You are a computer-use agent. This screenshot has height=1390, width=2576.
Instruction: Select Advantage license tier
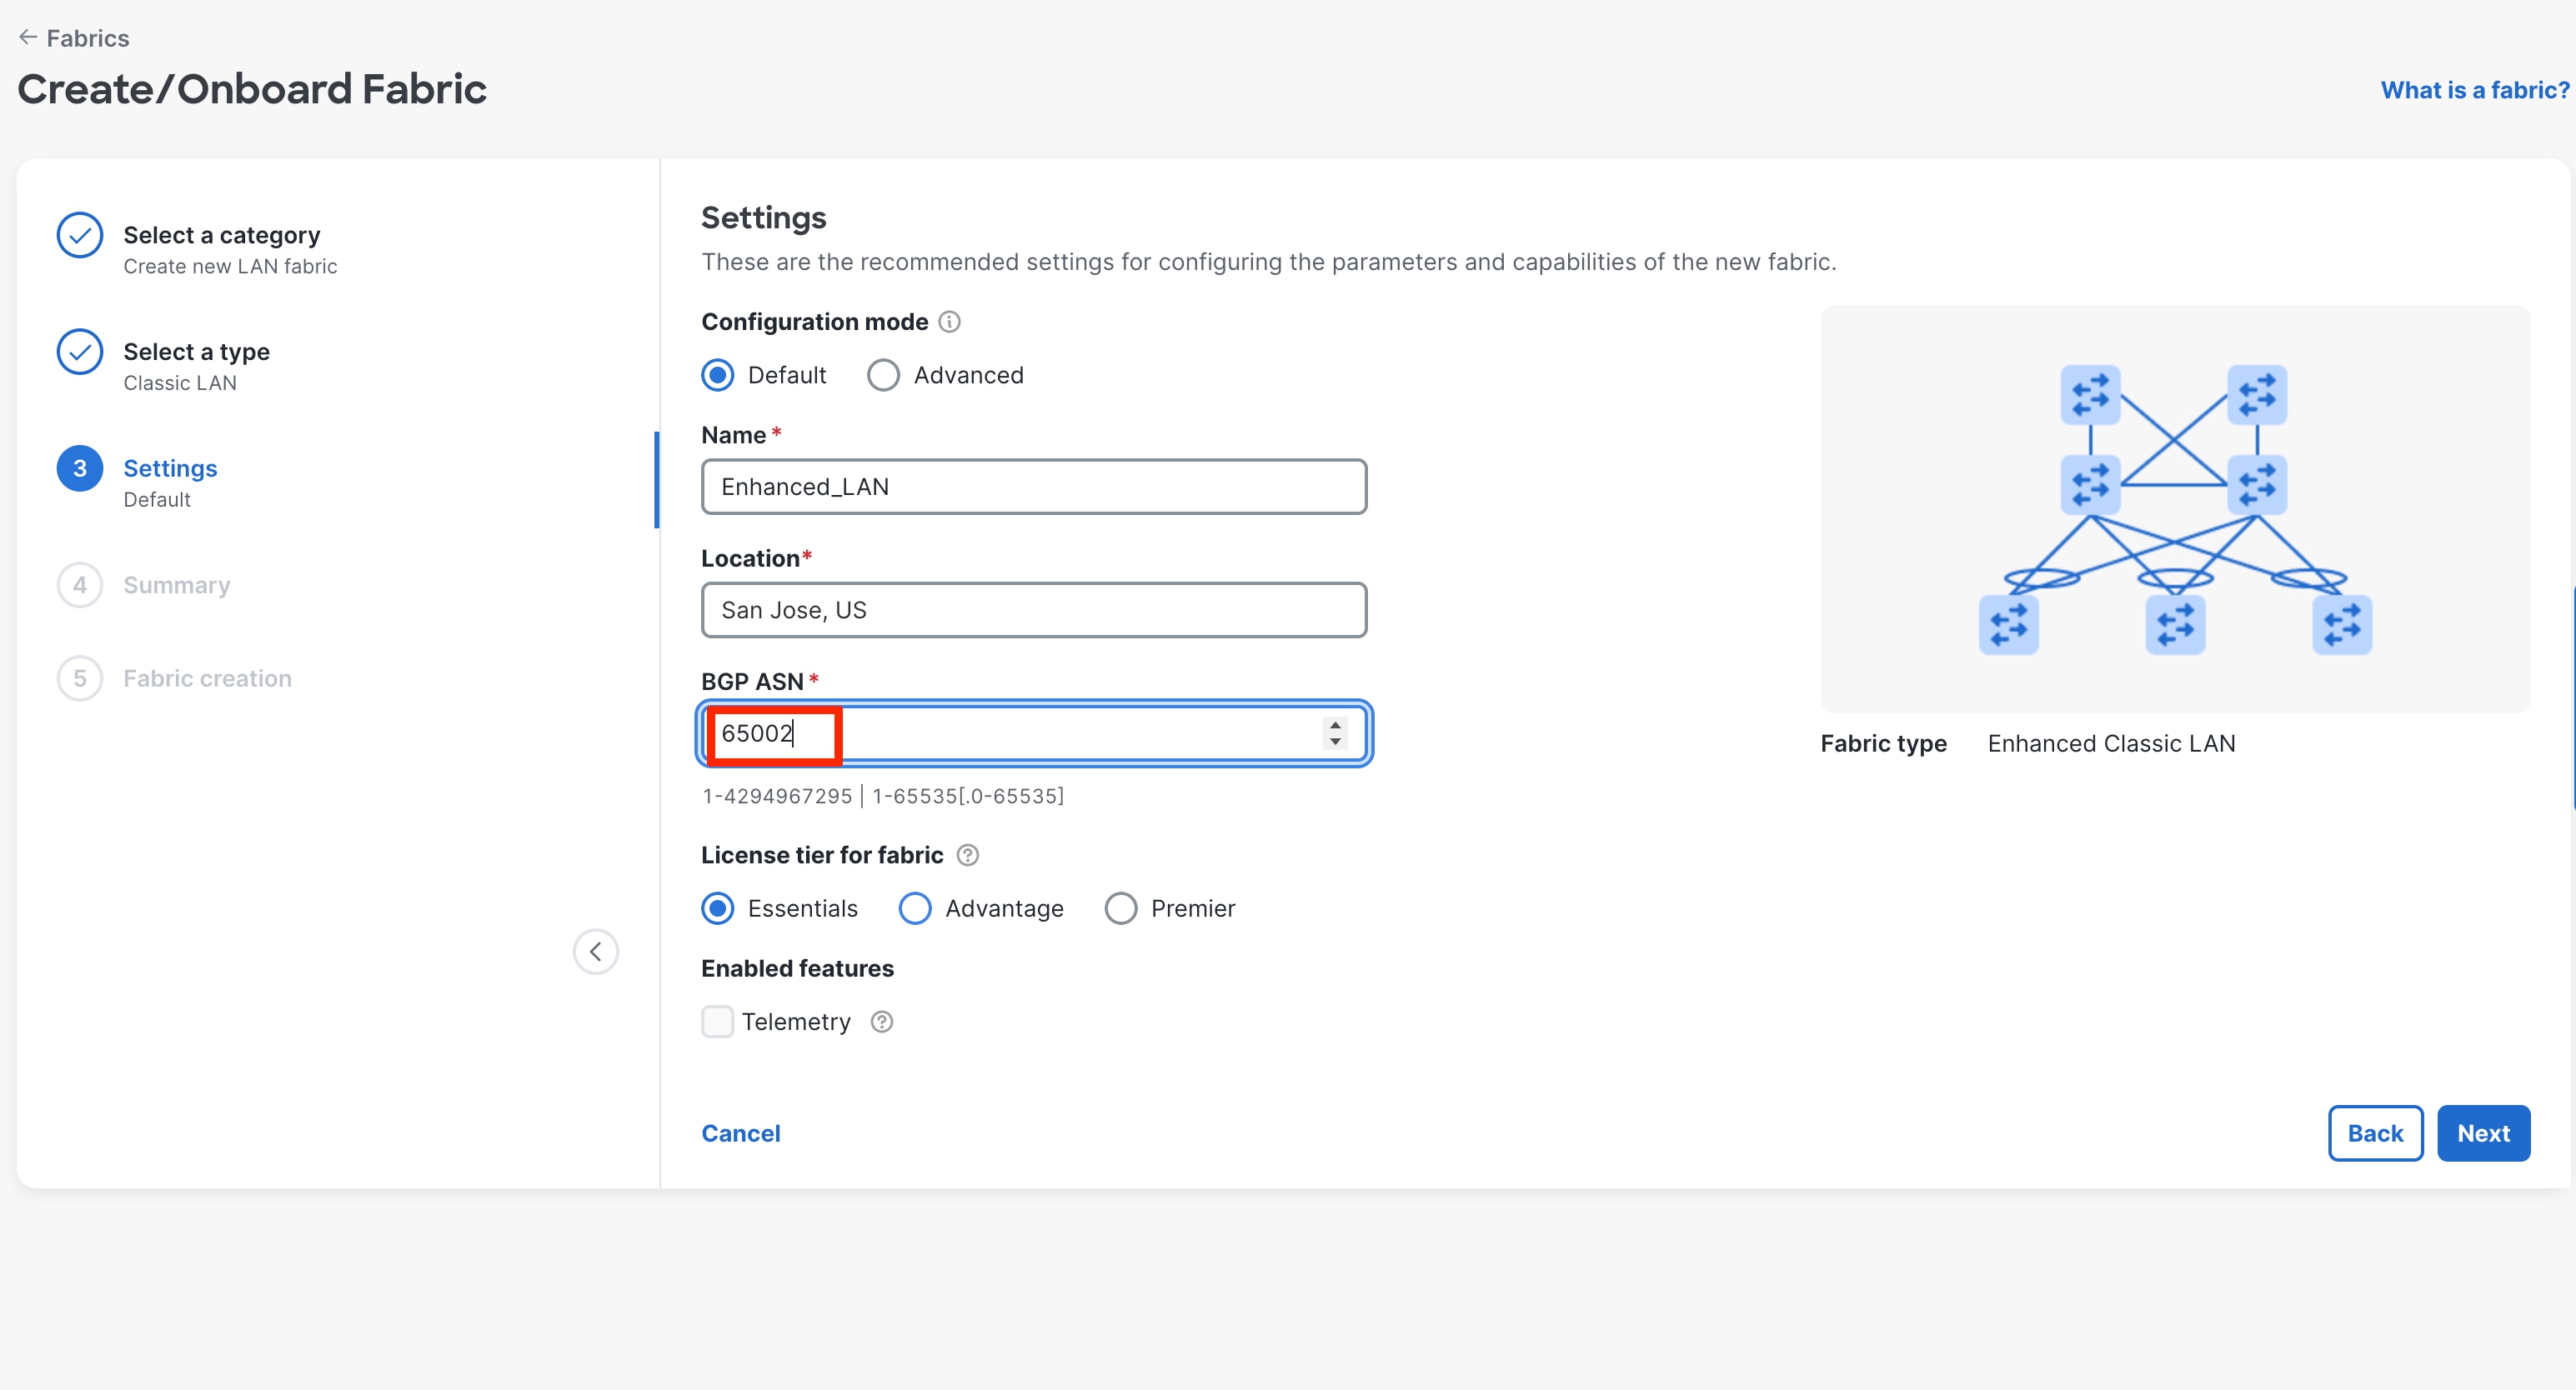coord(914,908)
